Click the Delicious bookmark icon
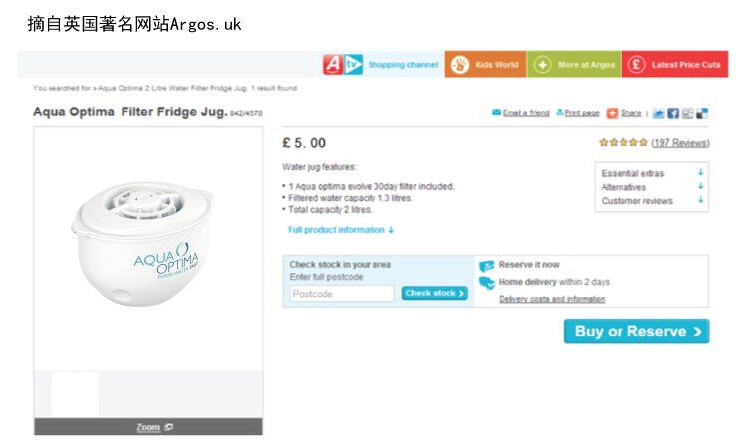Screen dimensions: 747x448 702,113
